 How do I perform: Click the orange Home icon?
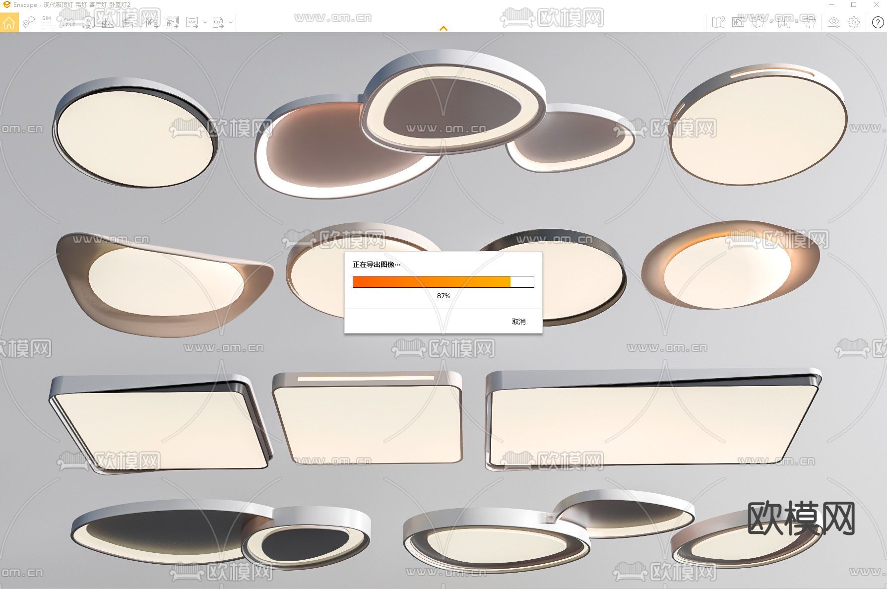[9, 22]
